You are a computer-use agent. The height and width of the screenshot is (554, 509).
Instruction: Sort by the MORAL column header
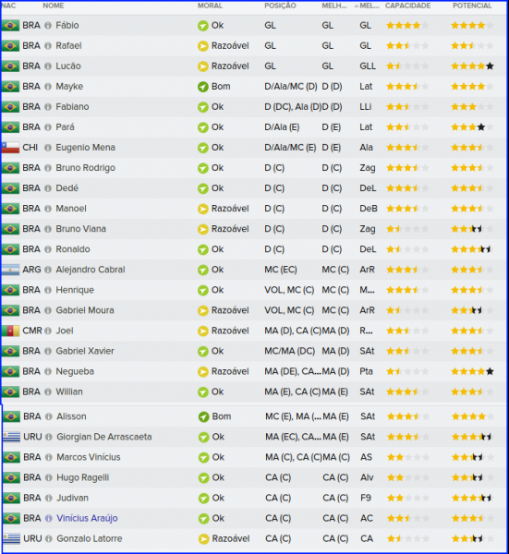tap(210, 6)
